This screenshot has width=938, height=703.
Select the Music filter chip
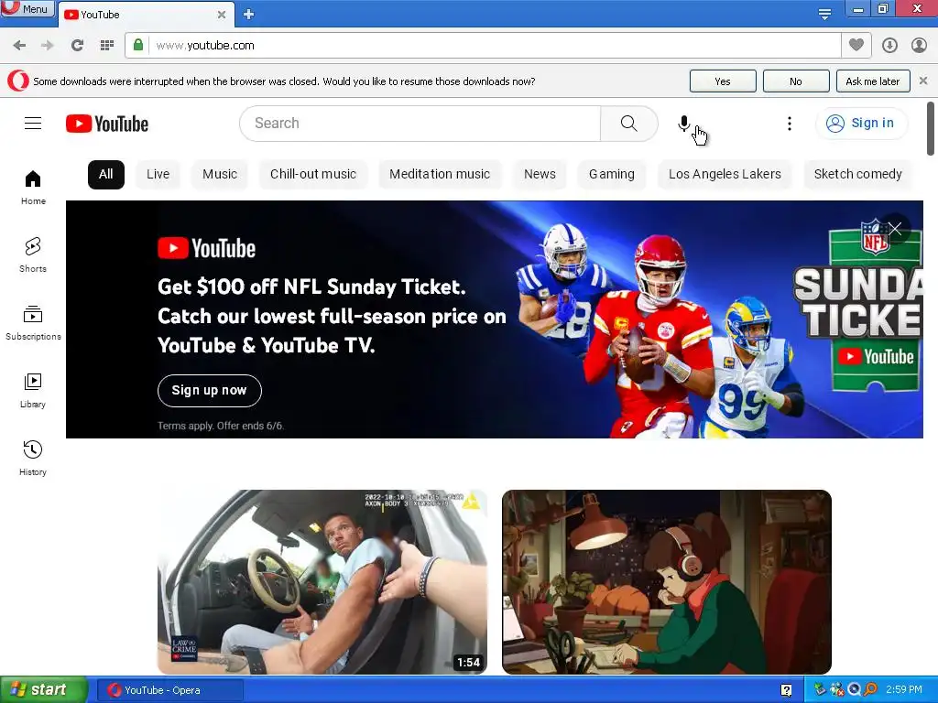(x=220, y=175)
